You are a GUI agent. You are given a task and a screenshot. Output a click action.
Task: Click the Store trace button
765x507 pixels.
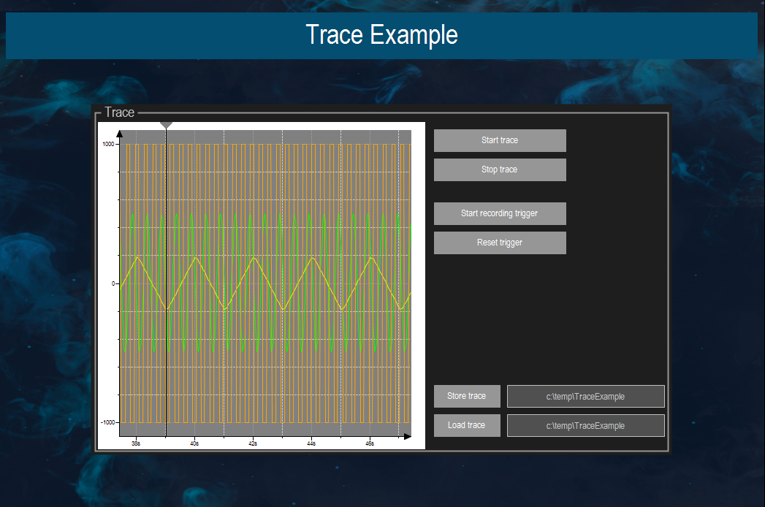467,396
